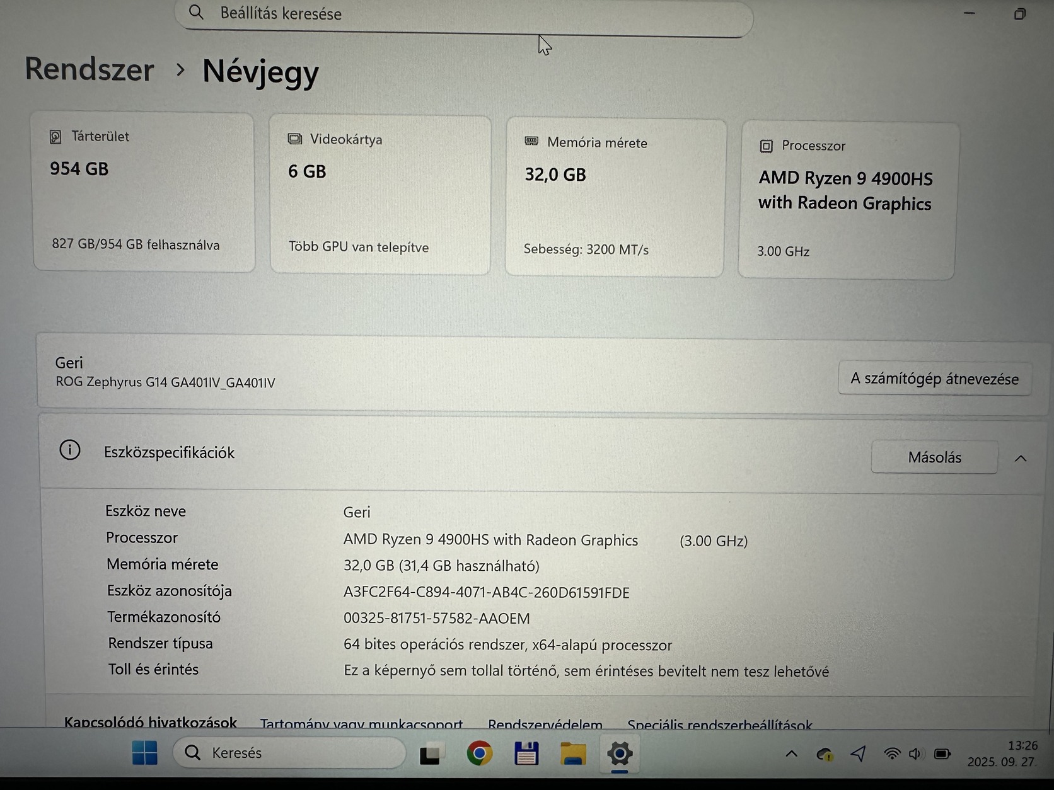Select the text "32,0 GB (31,4 GB használható)"
Image resolution: width=1054 pixels, height=790 pixels.
tap(441, 566)
